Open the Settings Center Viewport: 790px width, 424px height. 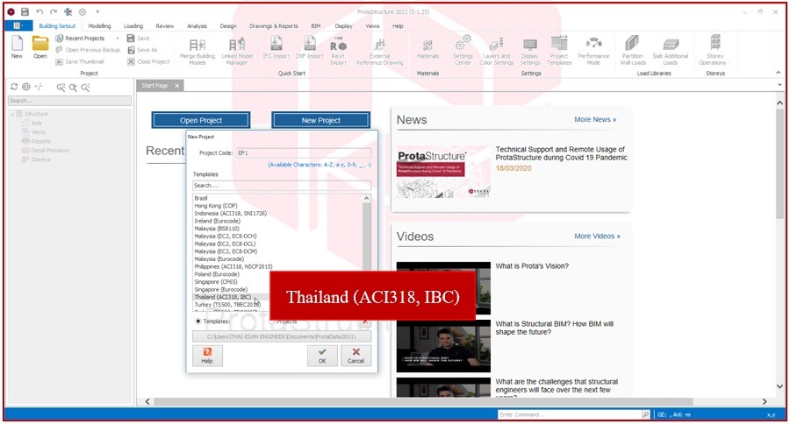pos(463,50)
